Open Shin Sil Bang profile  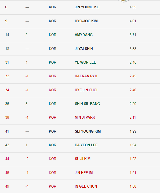coord(88,104)
